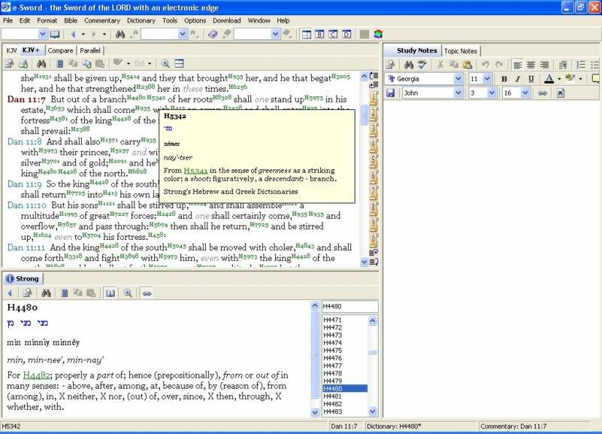Viewport: 602px width, 434px height.
Task: Select H4481 in the Strong's number list
Action: (x=333, y=396)
